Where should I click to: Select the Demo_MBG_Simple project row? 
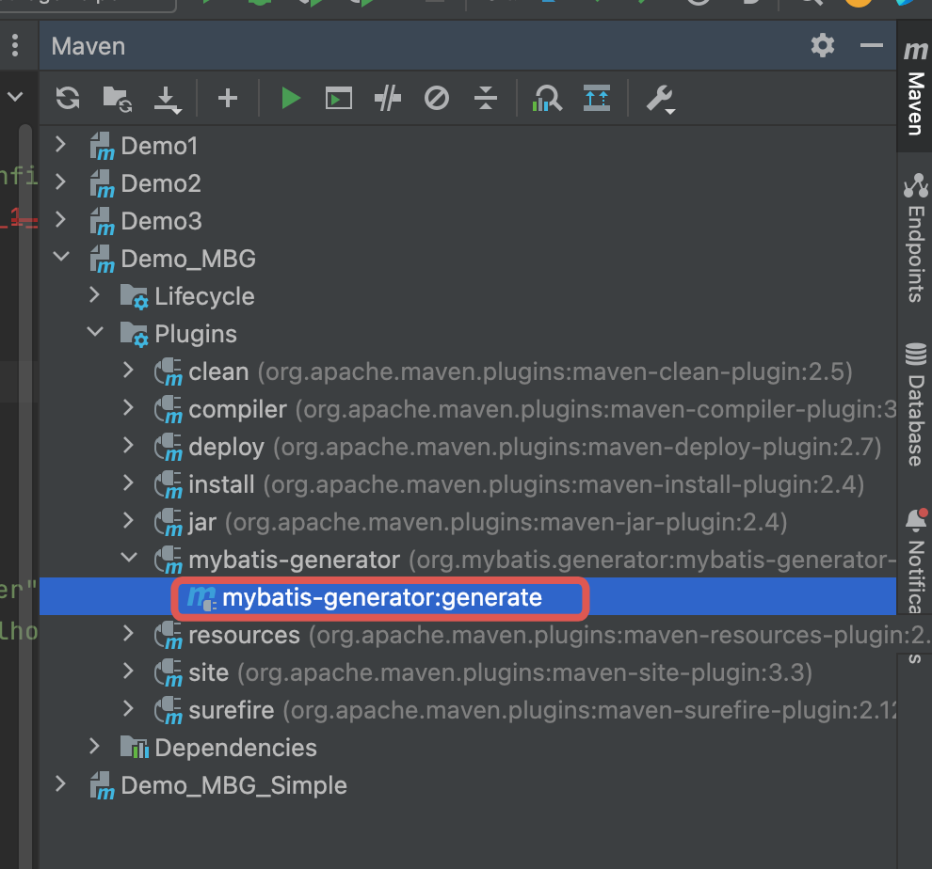click(x=468, y=785)
